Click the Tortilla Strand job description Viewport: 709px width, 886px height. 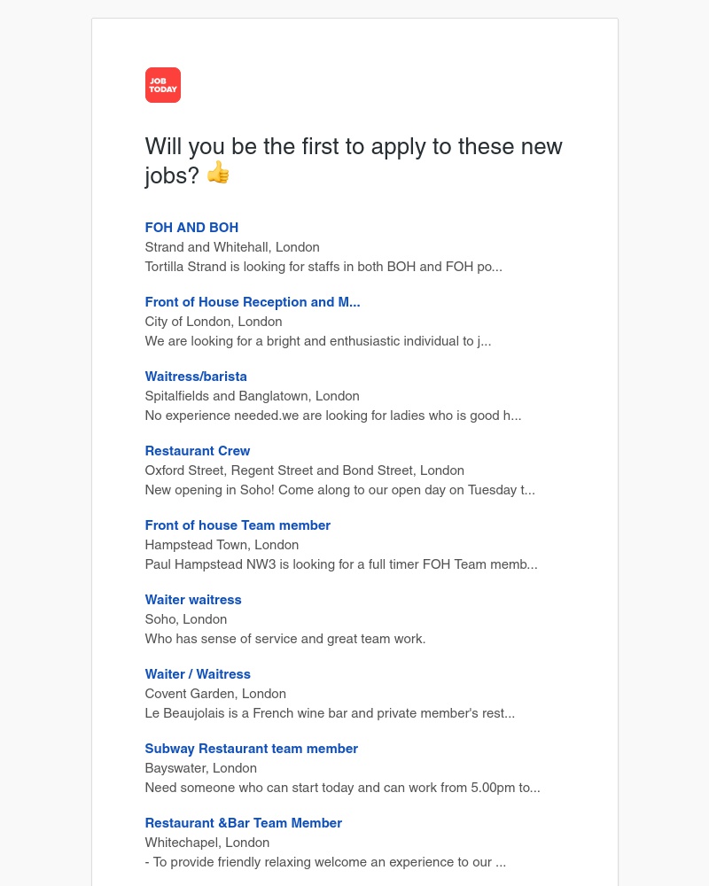(323, 267)
